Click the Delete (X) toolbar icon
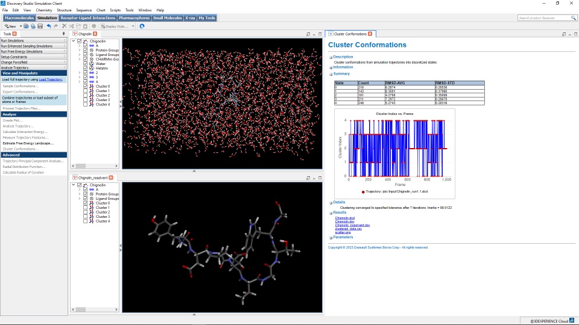The image size is (579, 325). pyautogui.click(x=63, y=26)
